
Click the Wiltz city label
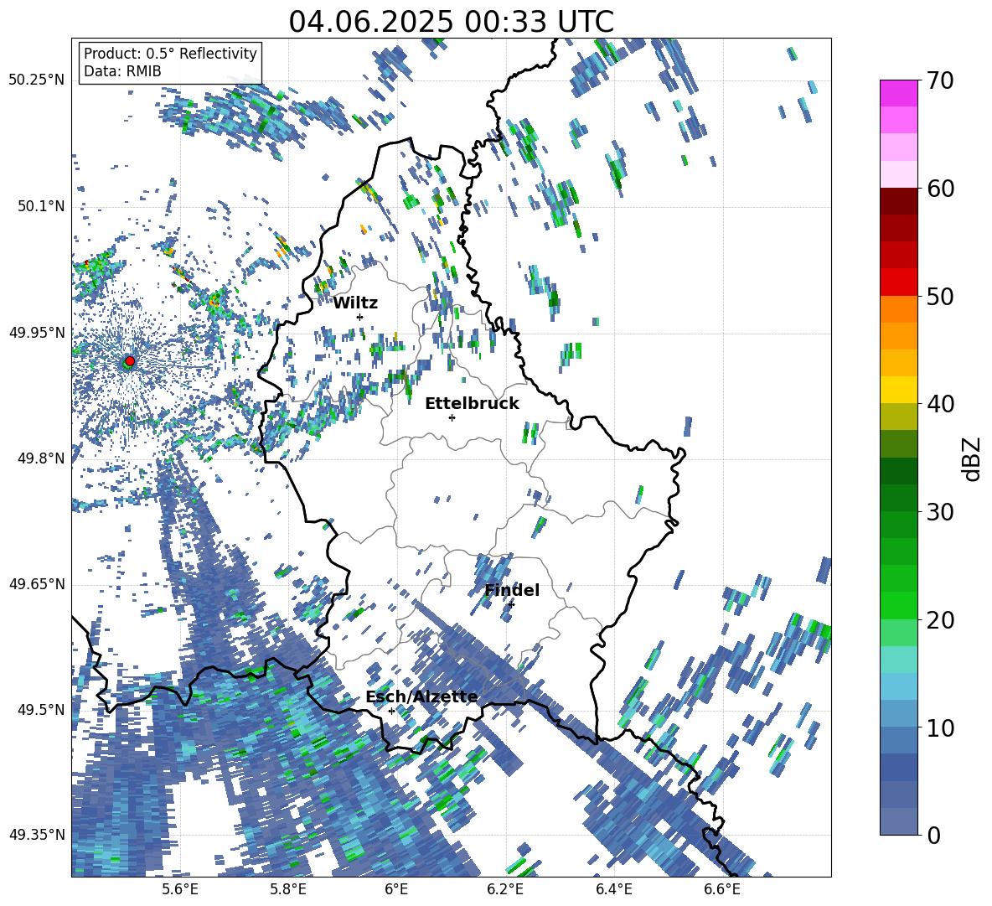point(355,303)
